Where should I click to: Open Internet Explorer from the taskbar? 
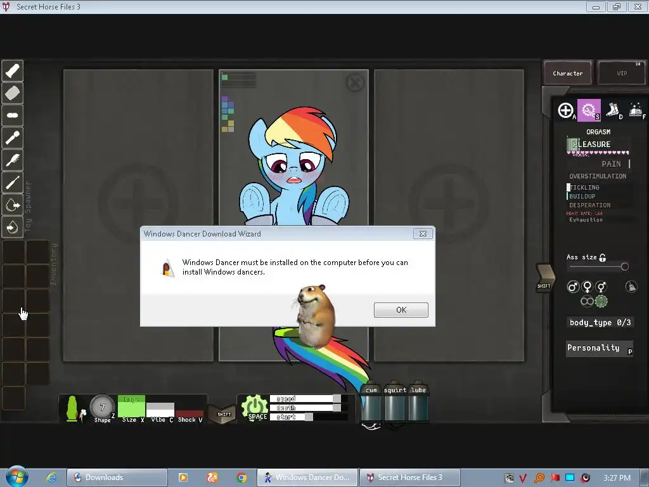coord(51,477)
